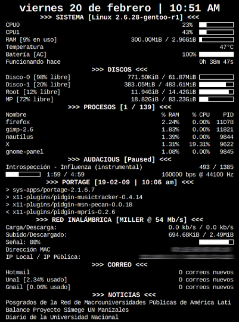239x322 pixels.
Task: Click the sys-apps/portage-2.1.6.7 entry
Action: [50, 190]
